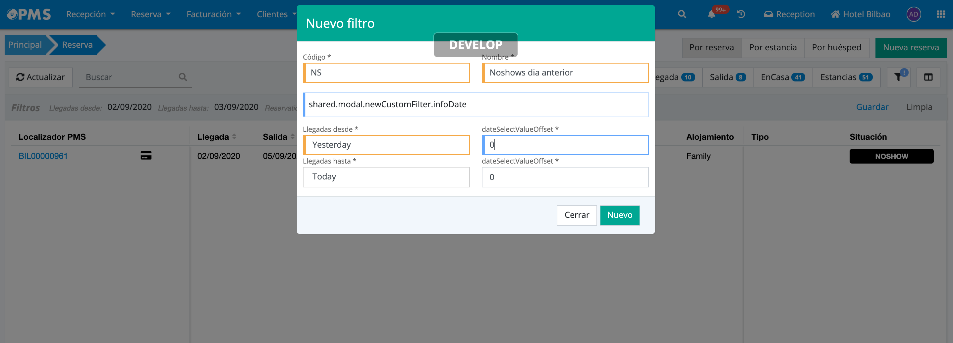The height and width of the screenshot is (343, 953).
Task: Select the EnCasa tab
Action: 782,77
